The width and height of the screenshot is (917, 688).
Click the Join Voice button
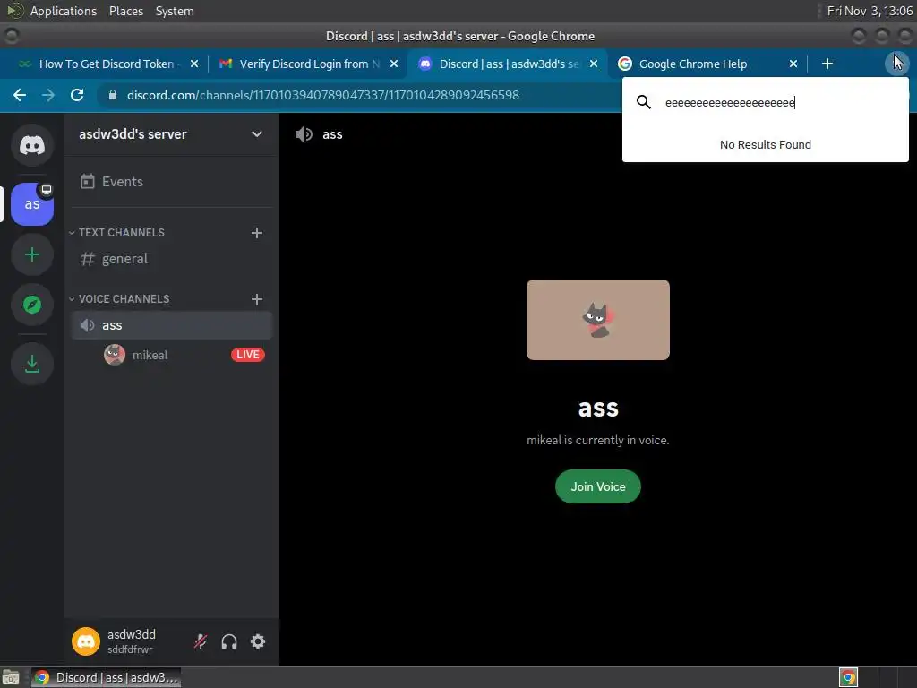[597, 486]
